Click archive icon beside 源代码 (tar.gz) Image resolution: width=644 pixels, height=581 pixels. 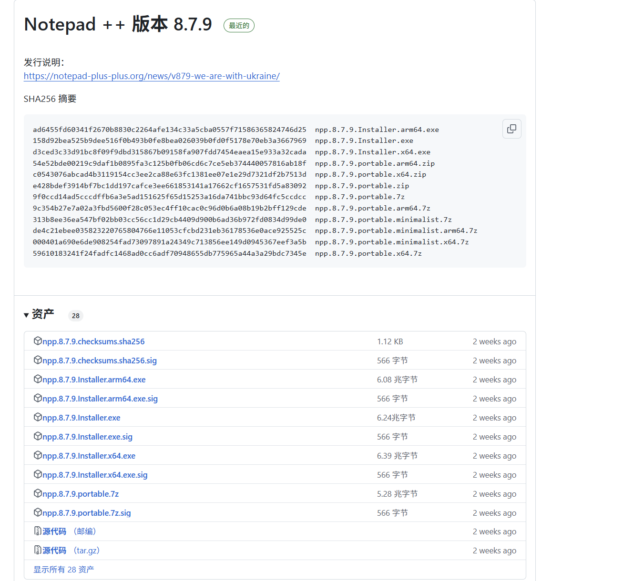click(x=38, y=550)
